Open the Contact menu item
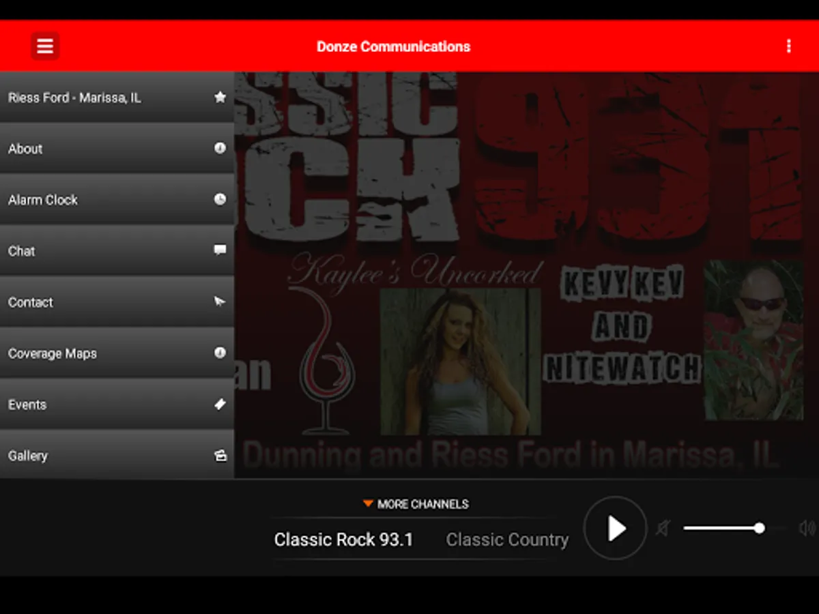This screenshot has width=819, height=614. [x=117, y=302]
